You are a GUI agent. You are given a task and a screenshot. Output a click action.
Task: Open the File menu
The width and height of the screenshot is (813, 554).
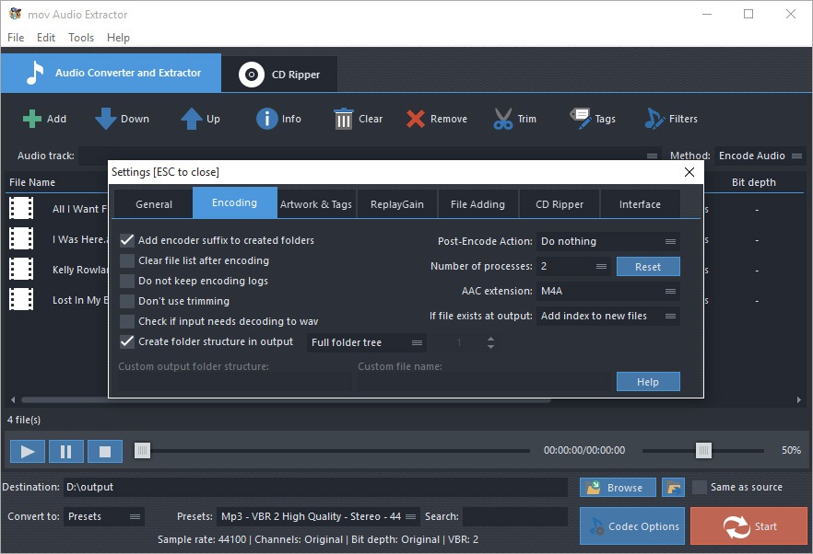(16, 38)
